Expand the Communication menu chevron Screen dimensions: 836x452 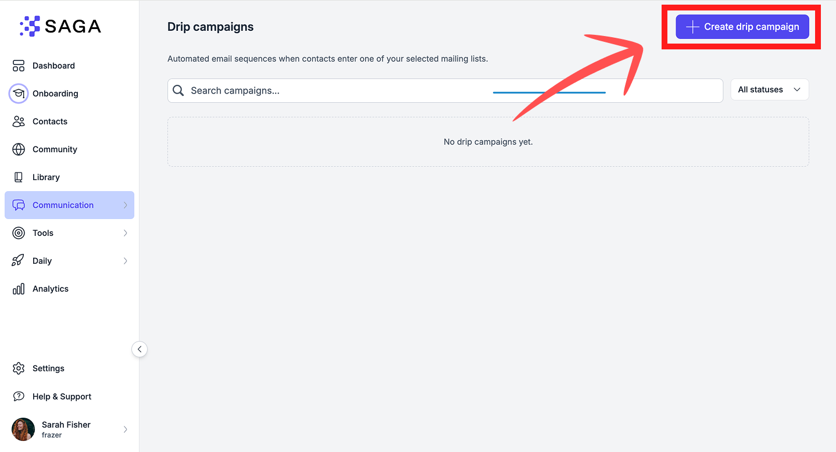pos(126,205)
